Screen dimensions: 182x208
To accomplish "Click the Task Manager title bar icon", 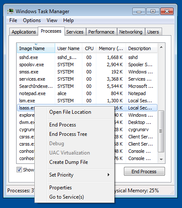I will click(11, 11).
